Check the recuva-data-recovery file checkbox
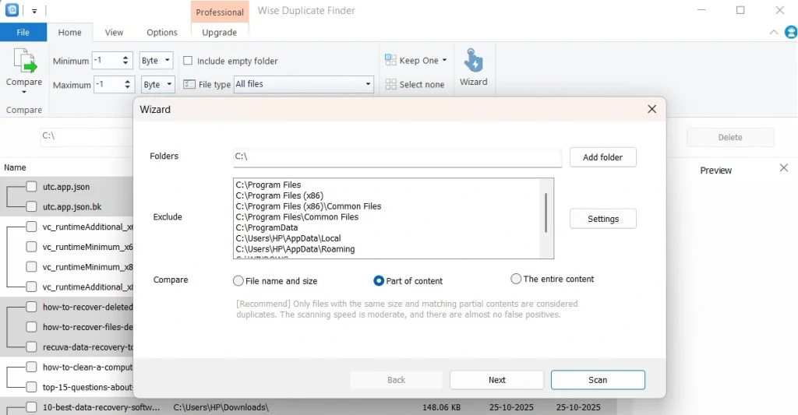This screenshot has height=415, width=798. point(31,346)
